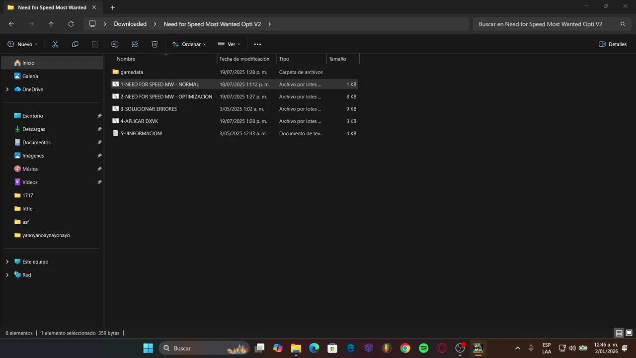Open Google Chrome from the taskbar
The height and width of the screenshot is (358, 636).
coord(405,348)
